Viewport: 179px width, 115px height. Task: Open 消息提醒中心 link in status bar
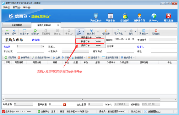pyautogui.click(x=154, y=112)
